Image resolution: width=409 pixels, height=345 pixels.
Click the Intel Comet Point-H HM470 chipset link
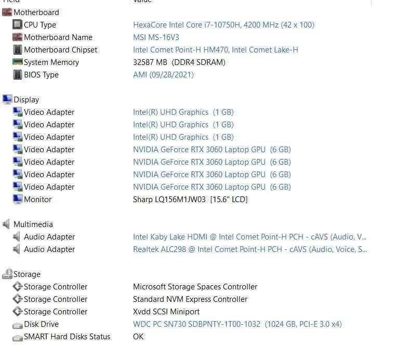(x=215, y=49)
